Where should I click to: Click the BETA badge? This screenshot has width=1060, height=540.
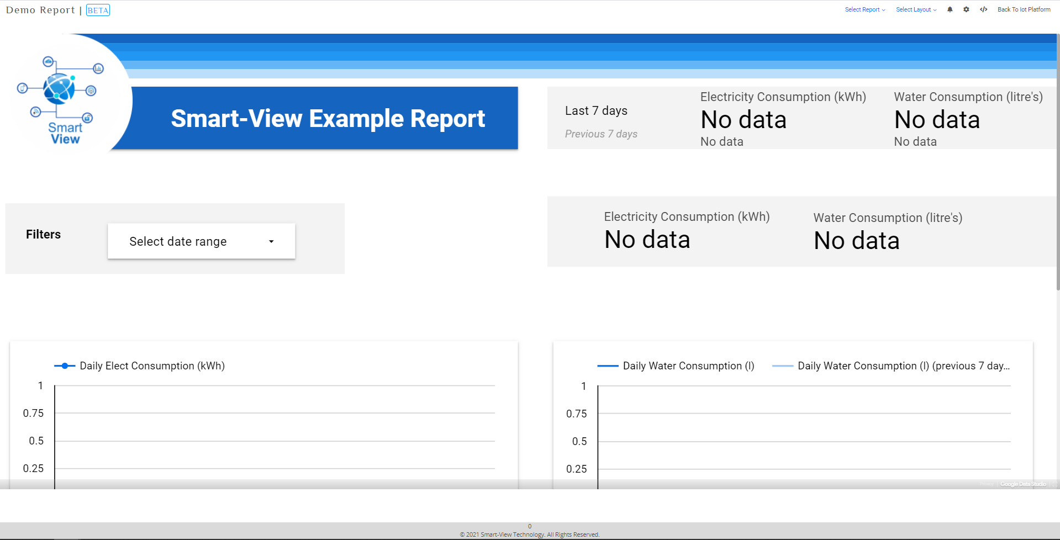98,10
